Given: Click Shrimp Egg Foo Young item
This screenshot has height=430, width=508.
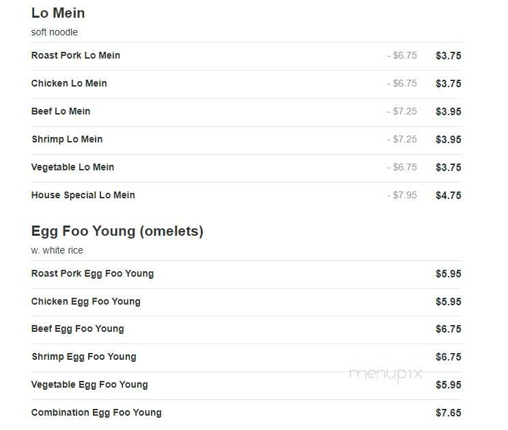Looking at the screenshot, I should [x=84, y=356].
